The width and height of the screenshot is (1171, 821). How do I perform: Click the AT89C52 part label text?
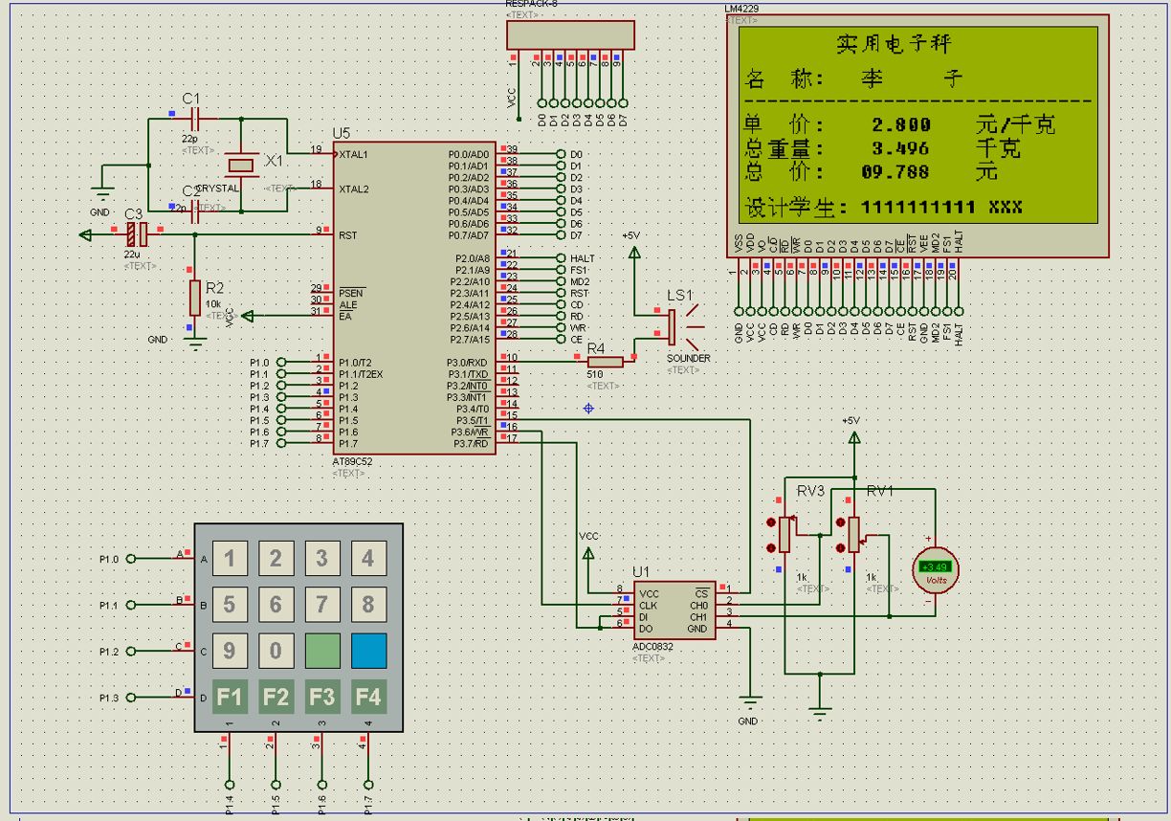[x=352, y=461]
